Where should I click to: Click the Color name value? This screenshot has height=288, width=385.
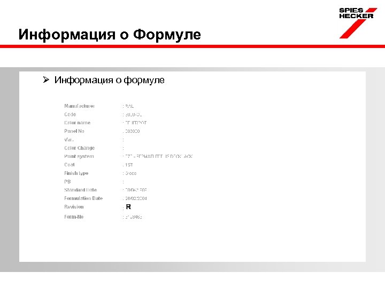(x=136, y=123)
